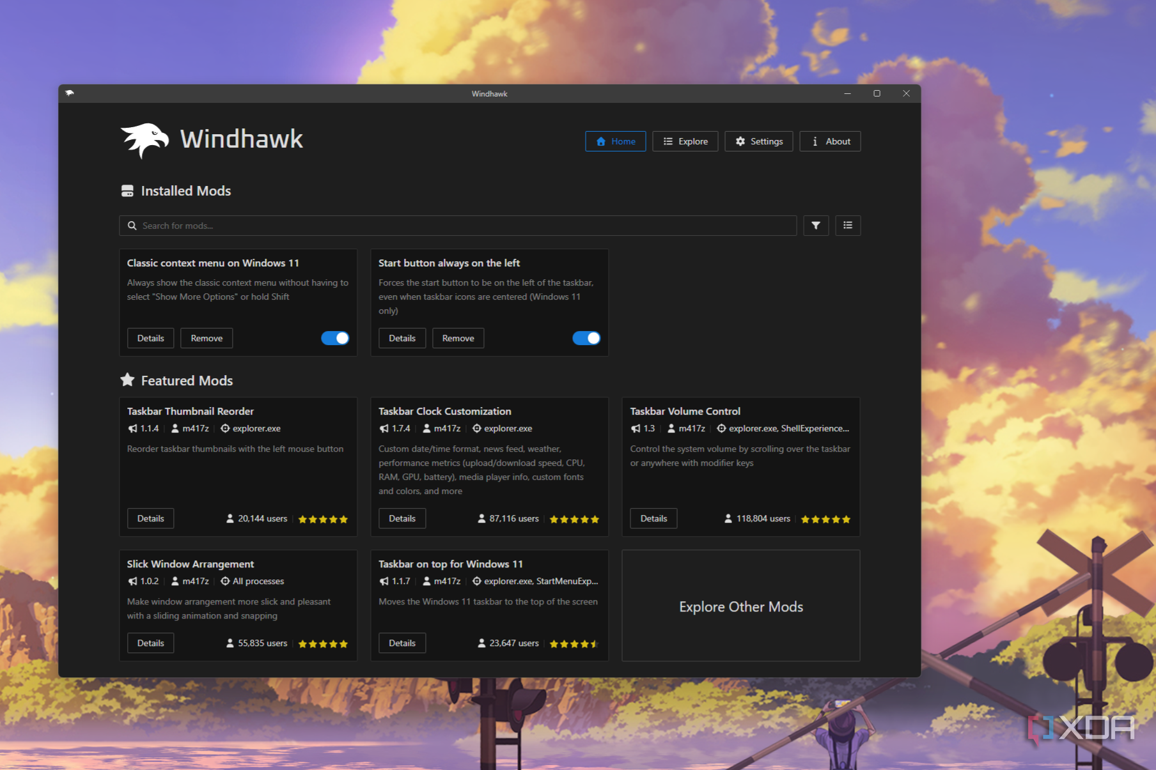Open Details for Classic context menu mod
The width and height of the screenshot is (1156, 770).
151,338
